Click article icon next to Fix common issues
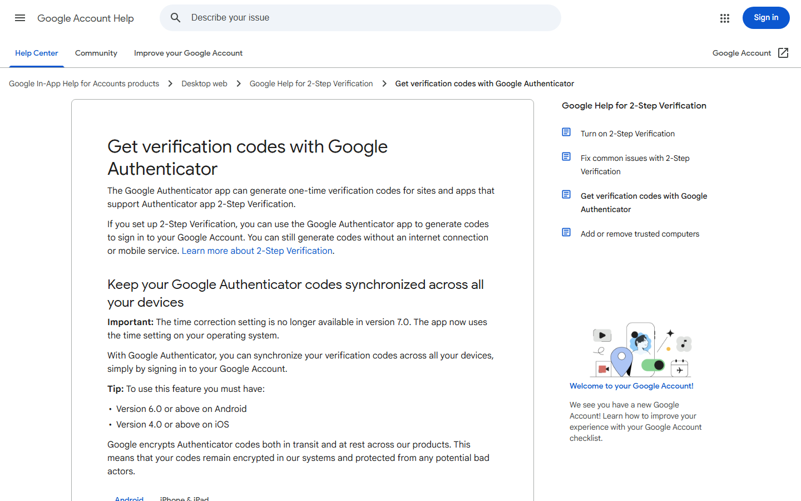 [x=566, y=156]
